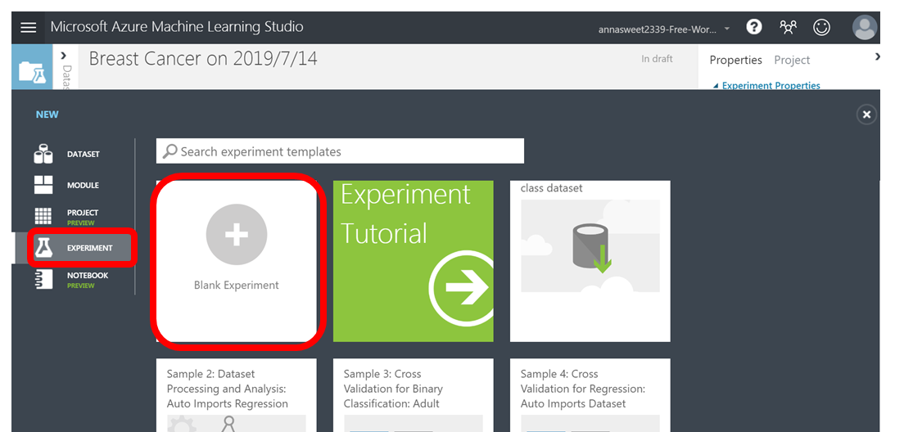Open the community people icon

788,27
